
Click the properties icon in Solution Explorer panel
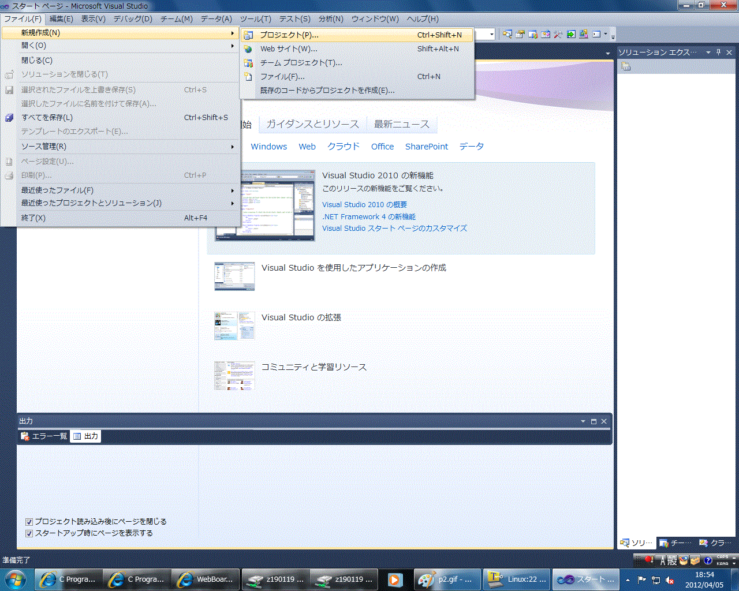626,66
